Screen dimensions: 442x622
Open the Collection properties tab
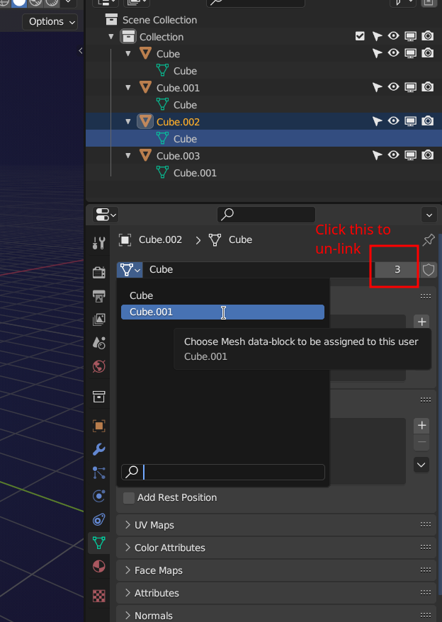click(x=98, y=396)
